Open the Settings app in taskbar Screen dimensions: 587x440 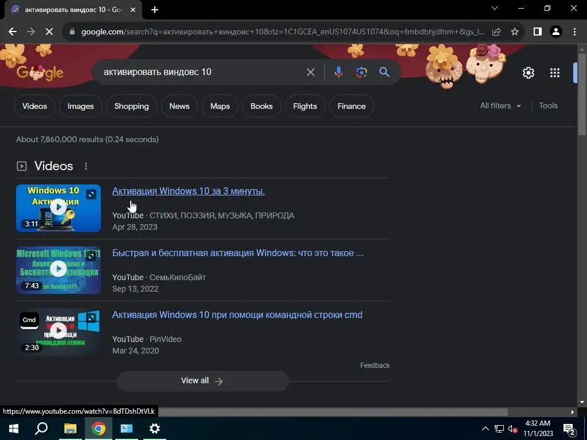[155, 429]
